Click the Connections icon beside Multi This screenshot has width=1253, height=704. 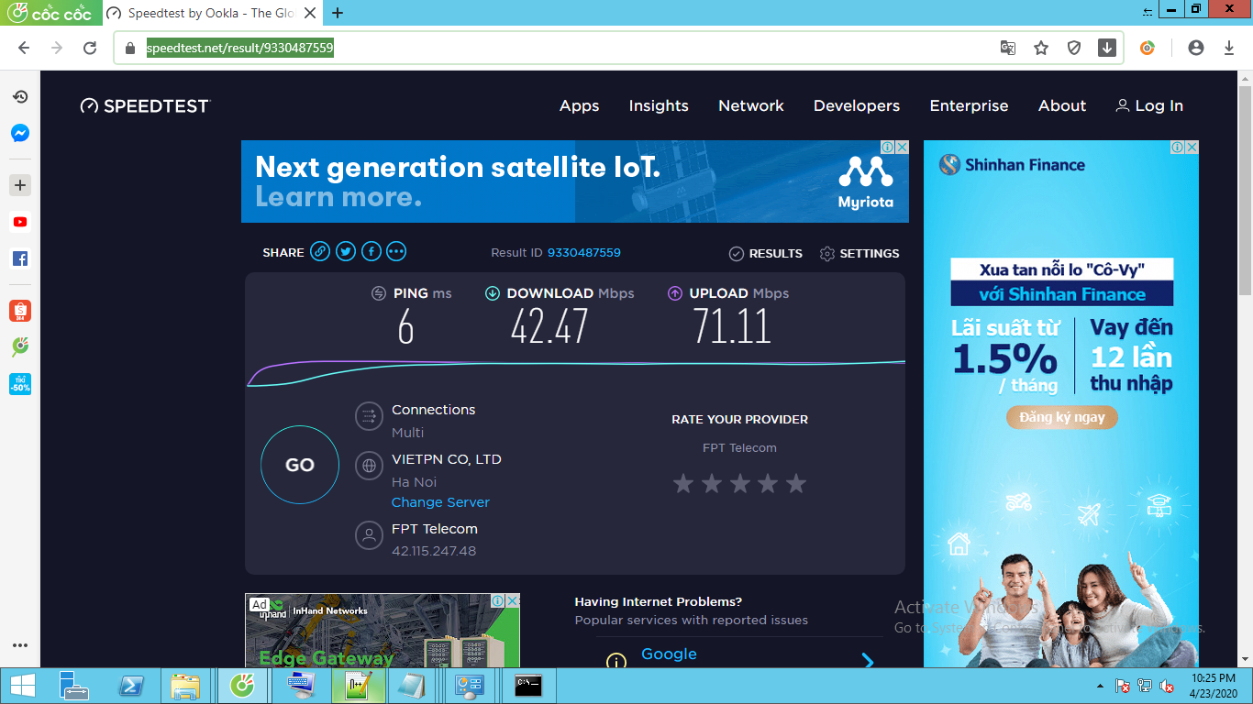pyautogui.click(x=369, y=416)
